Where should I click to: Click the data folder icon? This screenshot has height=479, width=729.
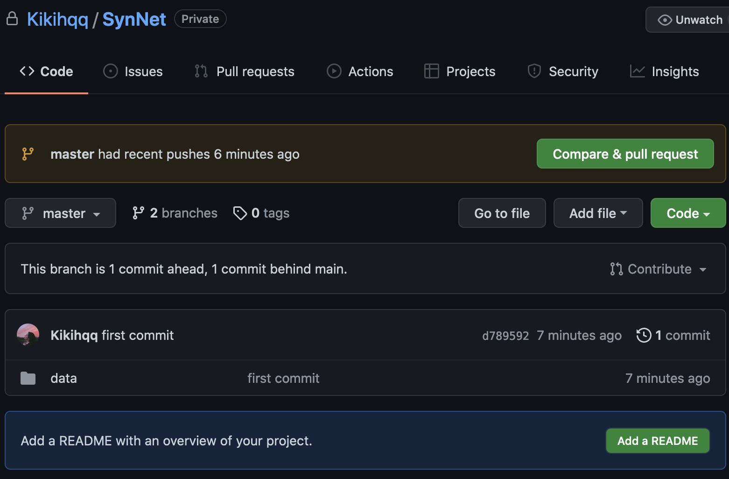click(x=28, y=378)
